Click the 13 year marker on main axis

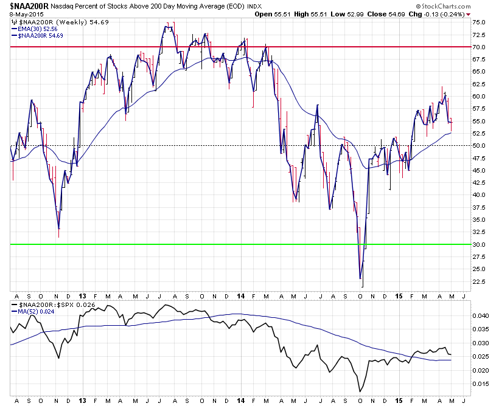[82, 296]
